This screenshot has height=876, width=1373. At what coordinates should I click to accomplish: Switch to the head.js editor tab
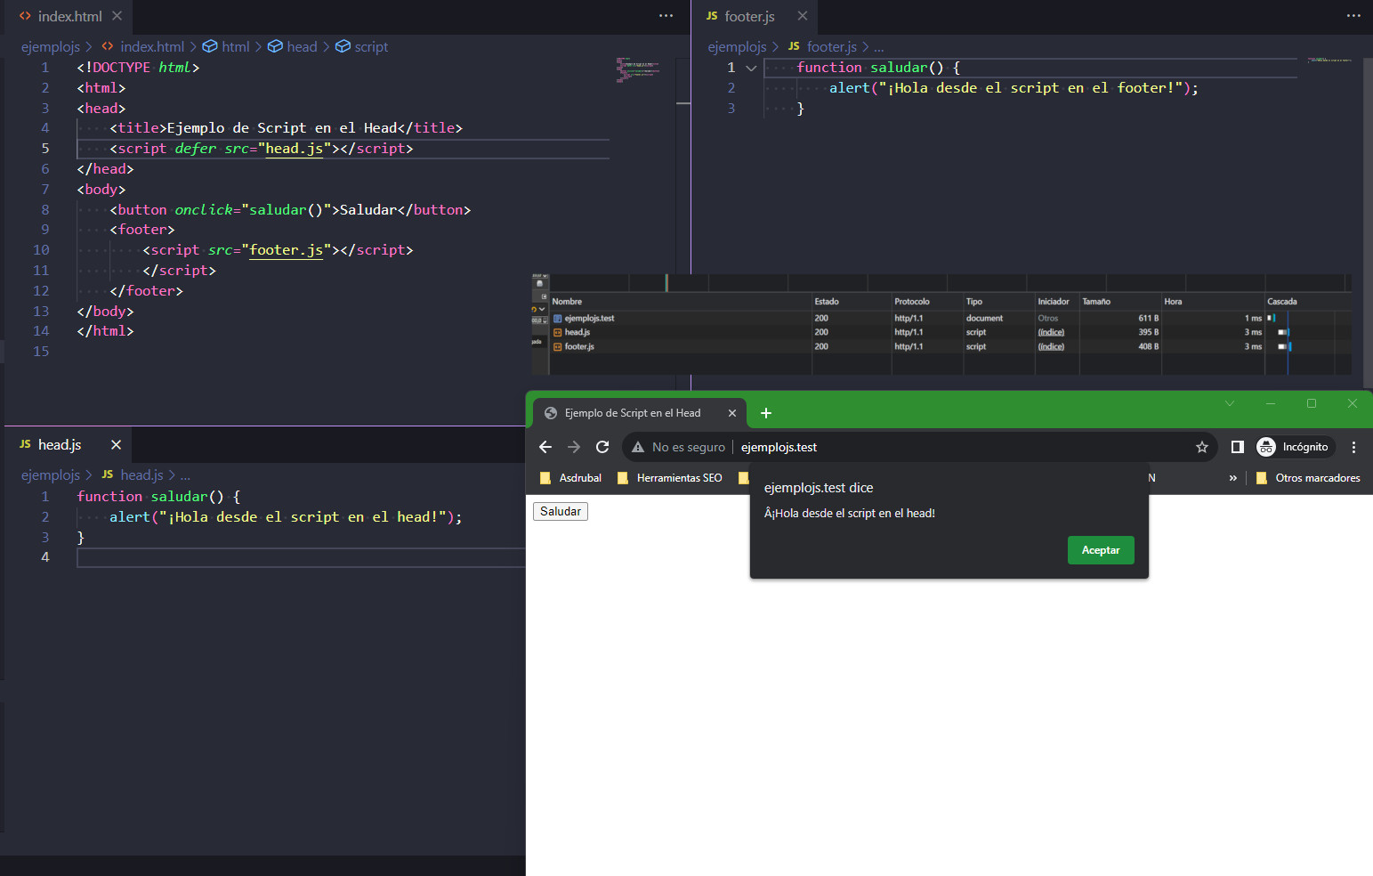click(x=59, y=444)
